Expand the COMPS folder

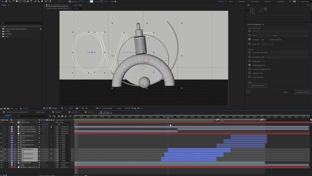(x=1, y=31)
